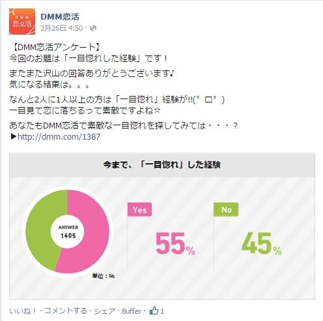This screenshot has width=323, height=321.
Task: Open the post timestamp 2月26日 4:50
Action: (61, 28)
